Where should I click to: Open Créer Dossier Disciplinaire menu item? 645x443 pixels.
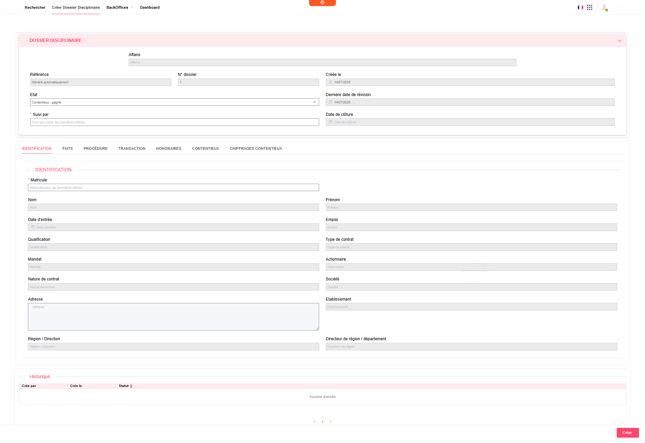[76, 7]
